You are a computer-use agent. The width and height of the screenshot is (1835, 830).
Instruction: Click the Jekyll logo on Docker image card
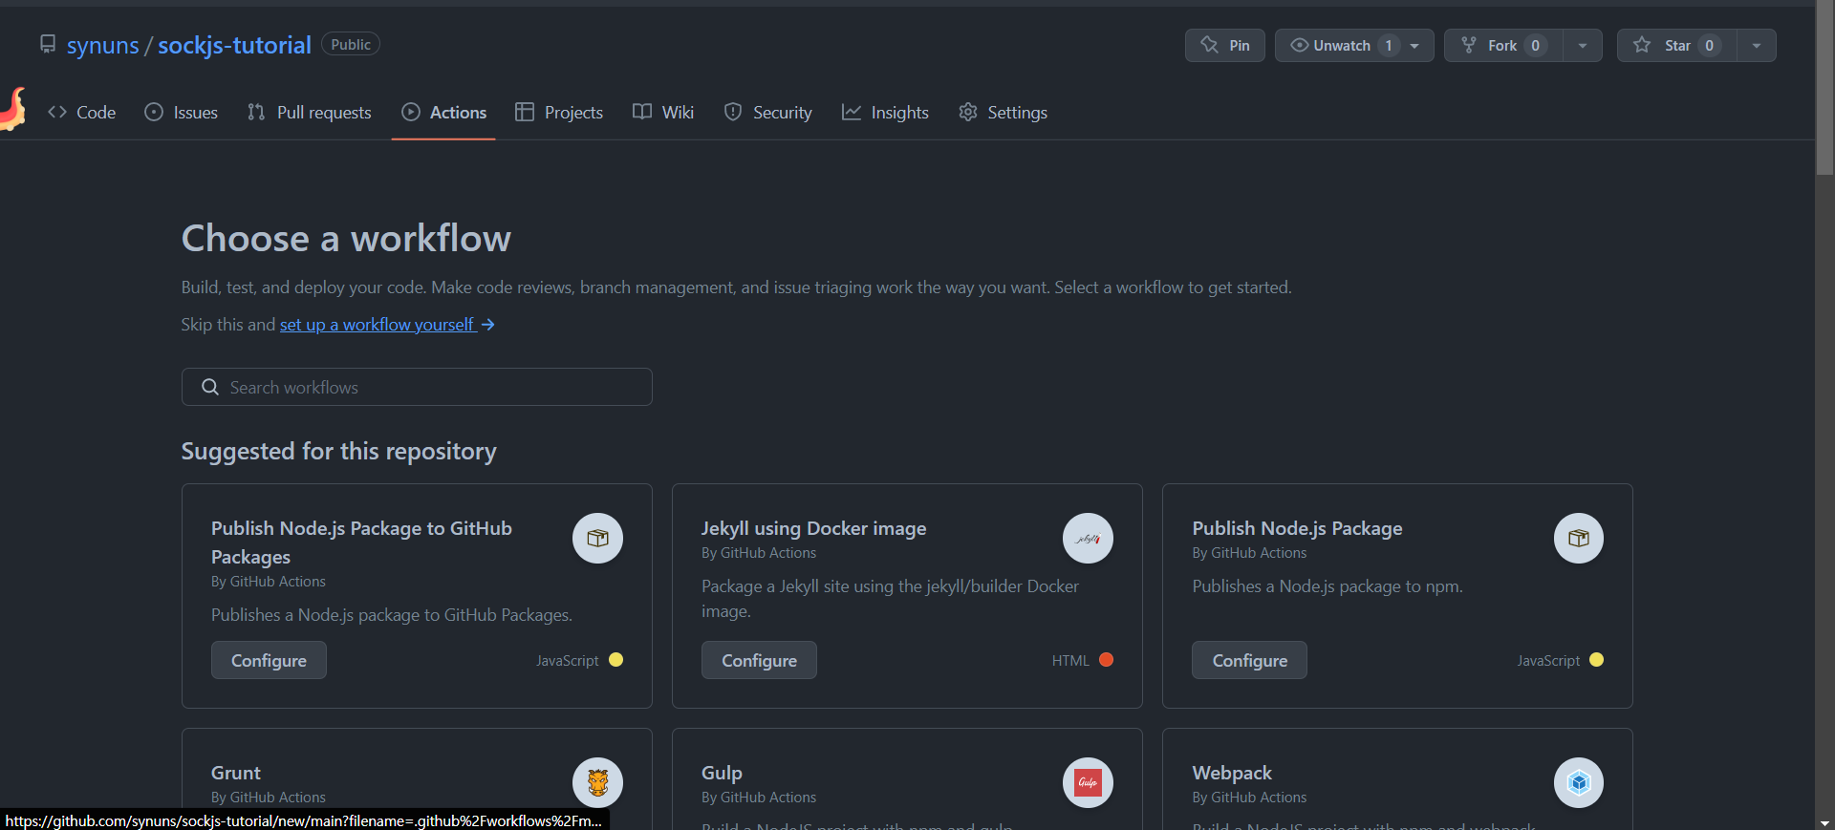(x=1088, y=538)
